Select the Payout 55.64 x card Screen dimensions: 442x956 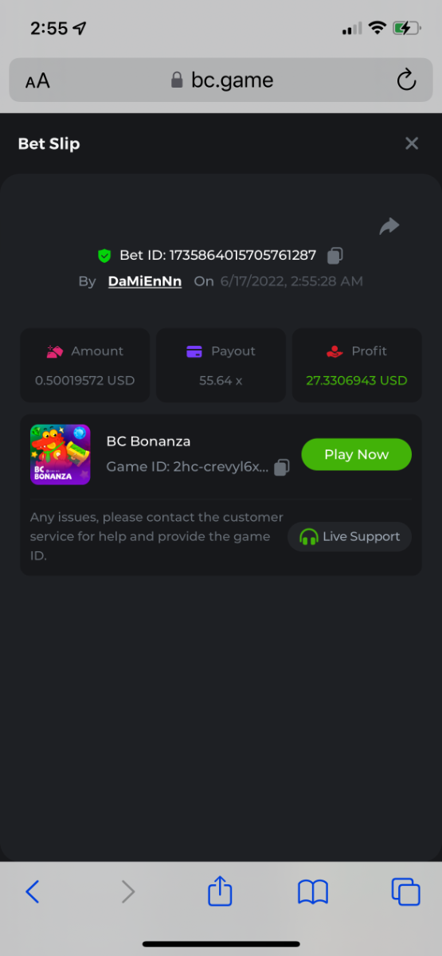221,365
